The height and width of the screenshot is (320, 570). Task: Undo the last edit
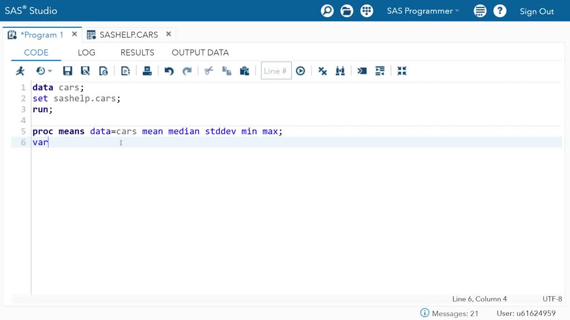pyautogui.click(x=169, y=71)
